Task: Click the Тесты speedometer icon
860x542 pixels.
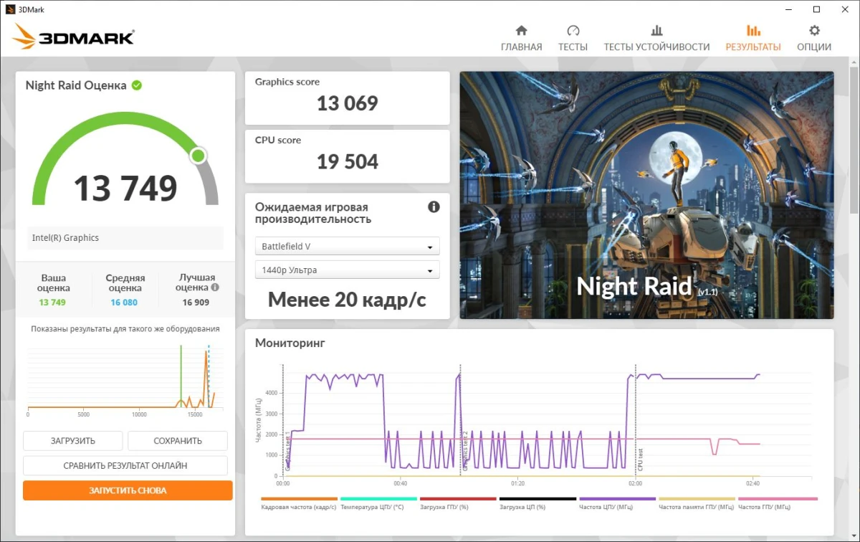Action: pos(573,30)
